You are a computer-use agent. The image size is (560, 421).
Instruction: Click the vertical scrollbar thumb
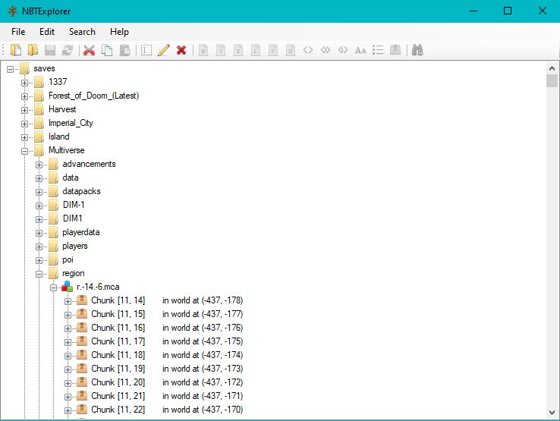point(552,80)
